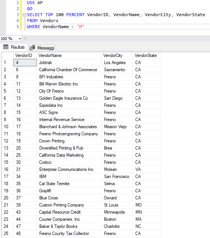210x238 pixels.
Task: Open the Risultati results tab
Action: pyautogui.click(x=14, y=47)
